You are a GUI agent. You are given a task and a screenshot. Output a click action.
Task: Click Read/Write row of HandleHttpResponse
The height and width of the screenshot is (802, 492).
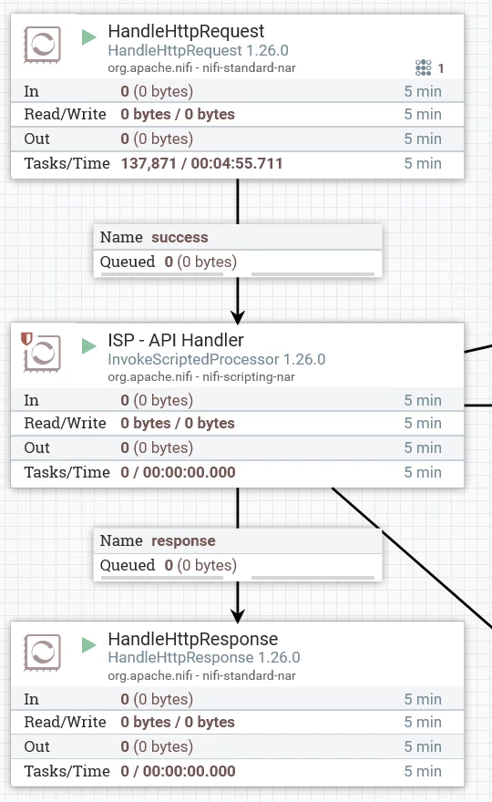coord(237,722)
